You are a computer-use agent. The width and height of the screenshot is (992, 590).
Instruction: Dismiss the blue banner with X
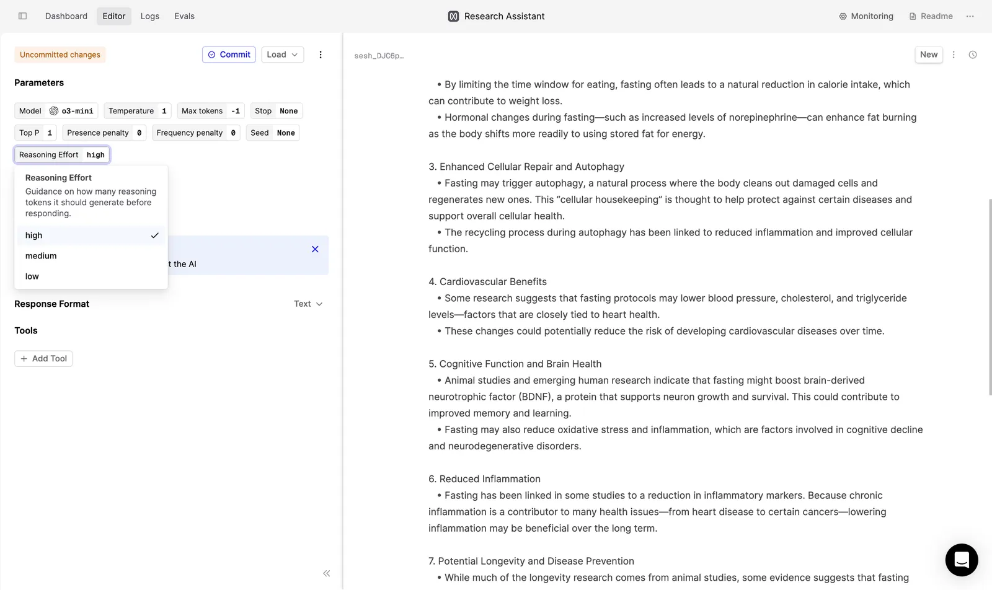(x=315, y=249)
